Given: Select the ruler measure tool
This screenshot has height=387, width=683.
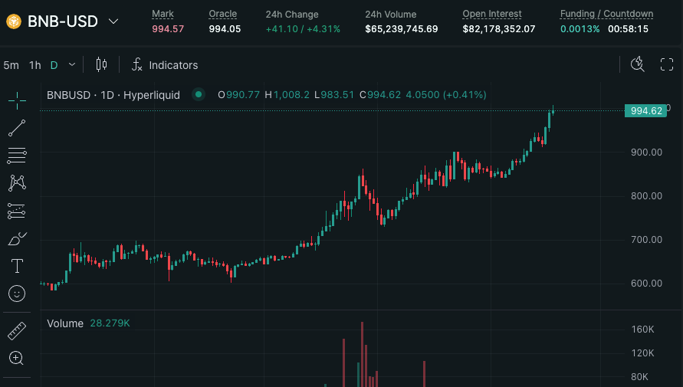Looking at the screenshot, I should [17, 331].
